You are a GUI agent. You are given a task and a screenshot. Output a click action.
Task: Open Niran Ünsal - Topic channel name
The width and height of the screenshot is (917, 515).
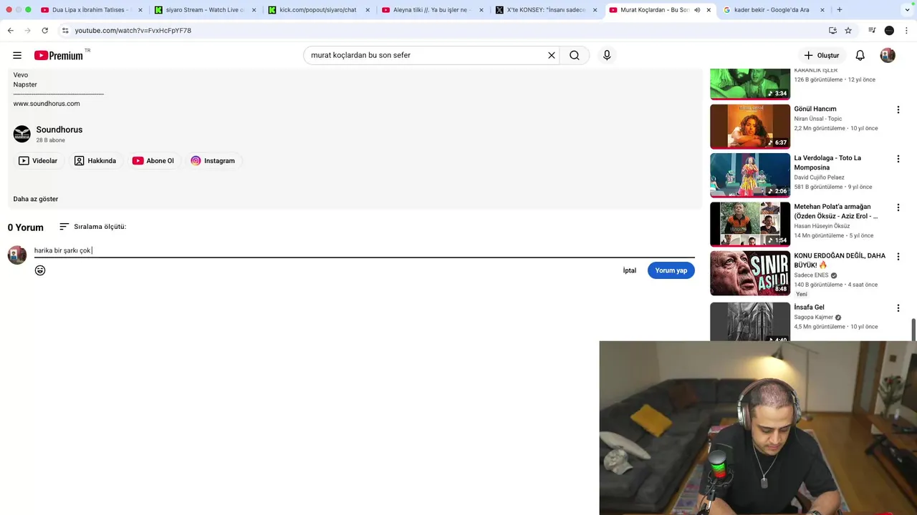(818, 119)
